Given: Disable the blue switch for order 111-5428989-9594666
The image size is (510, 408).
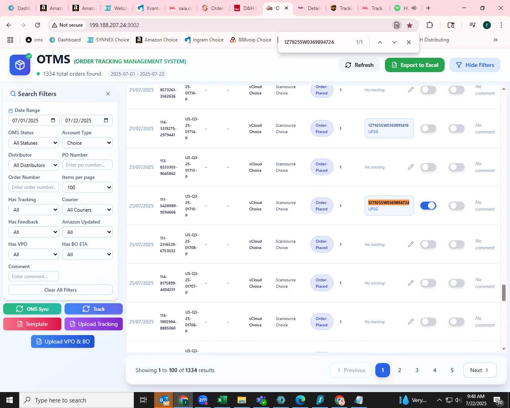Looking at the screenshot, I should coord(428,206).
